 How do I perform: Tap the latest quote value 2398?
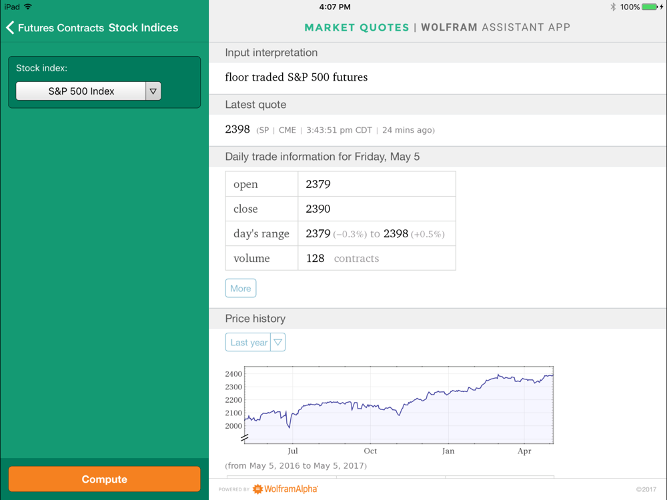[x=237, y=129]
